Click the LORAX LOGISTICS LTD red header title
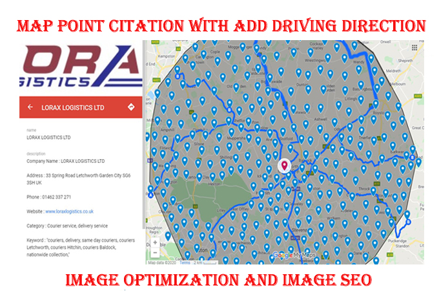This screenshot has width=439, height=291. pos(73,107)
